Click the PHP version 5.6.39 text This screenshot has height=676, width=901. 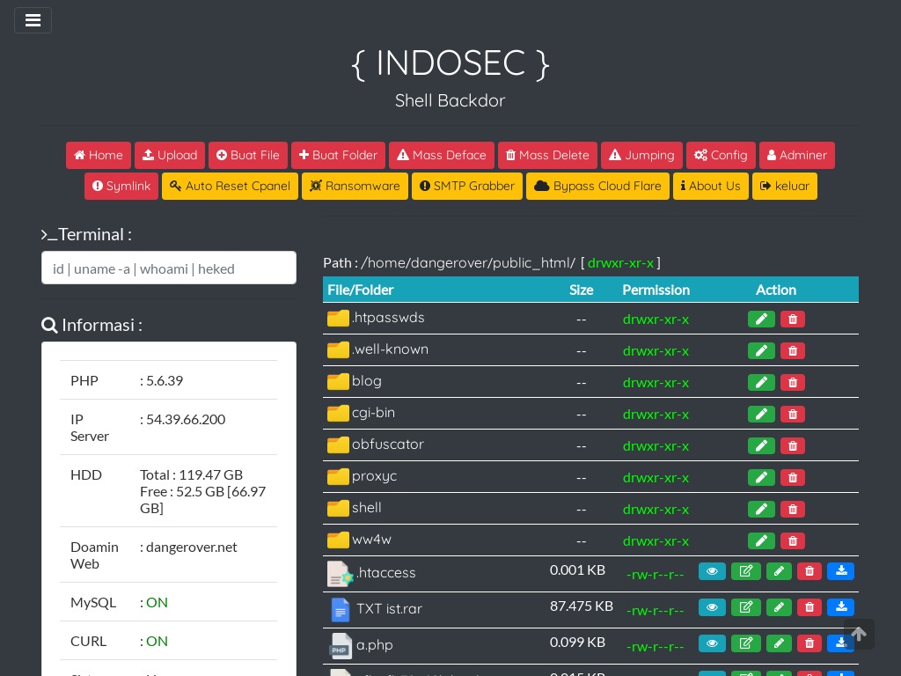point(165,381)
